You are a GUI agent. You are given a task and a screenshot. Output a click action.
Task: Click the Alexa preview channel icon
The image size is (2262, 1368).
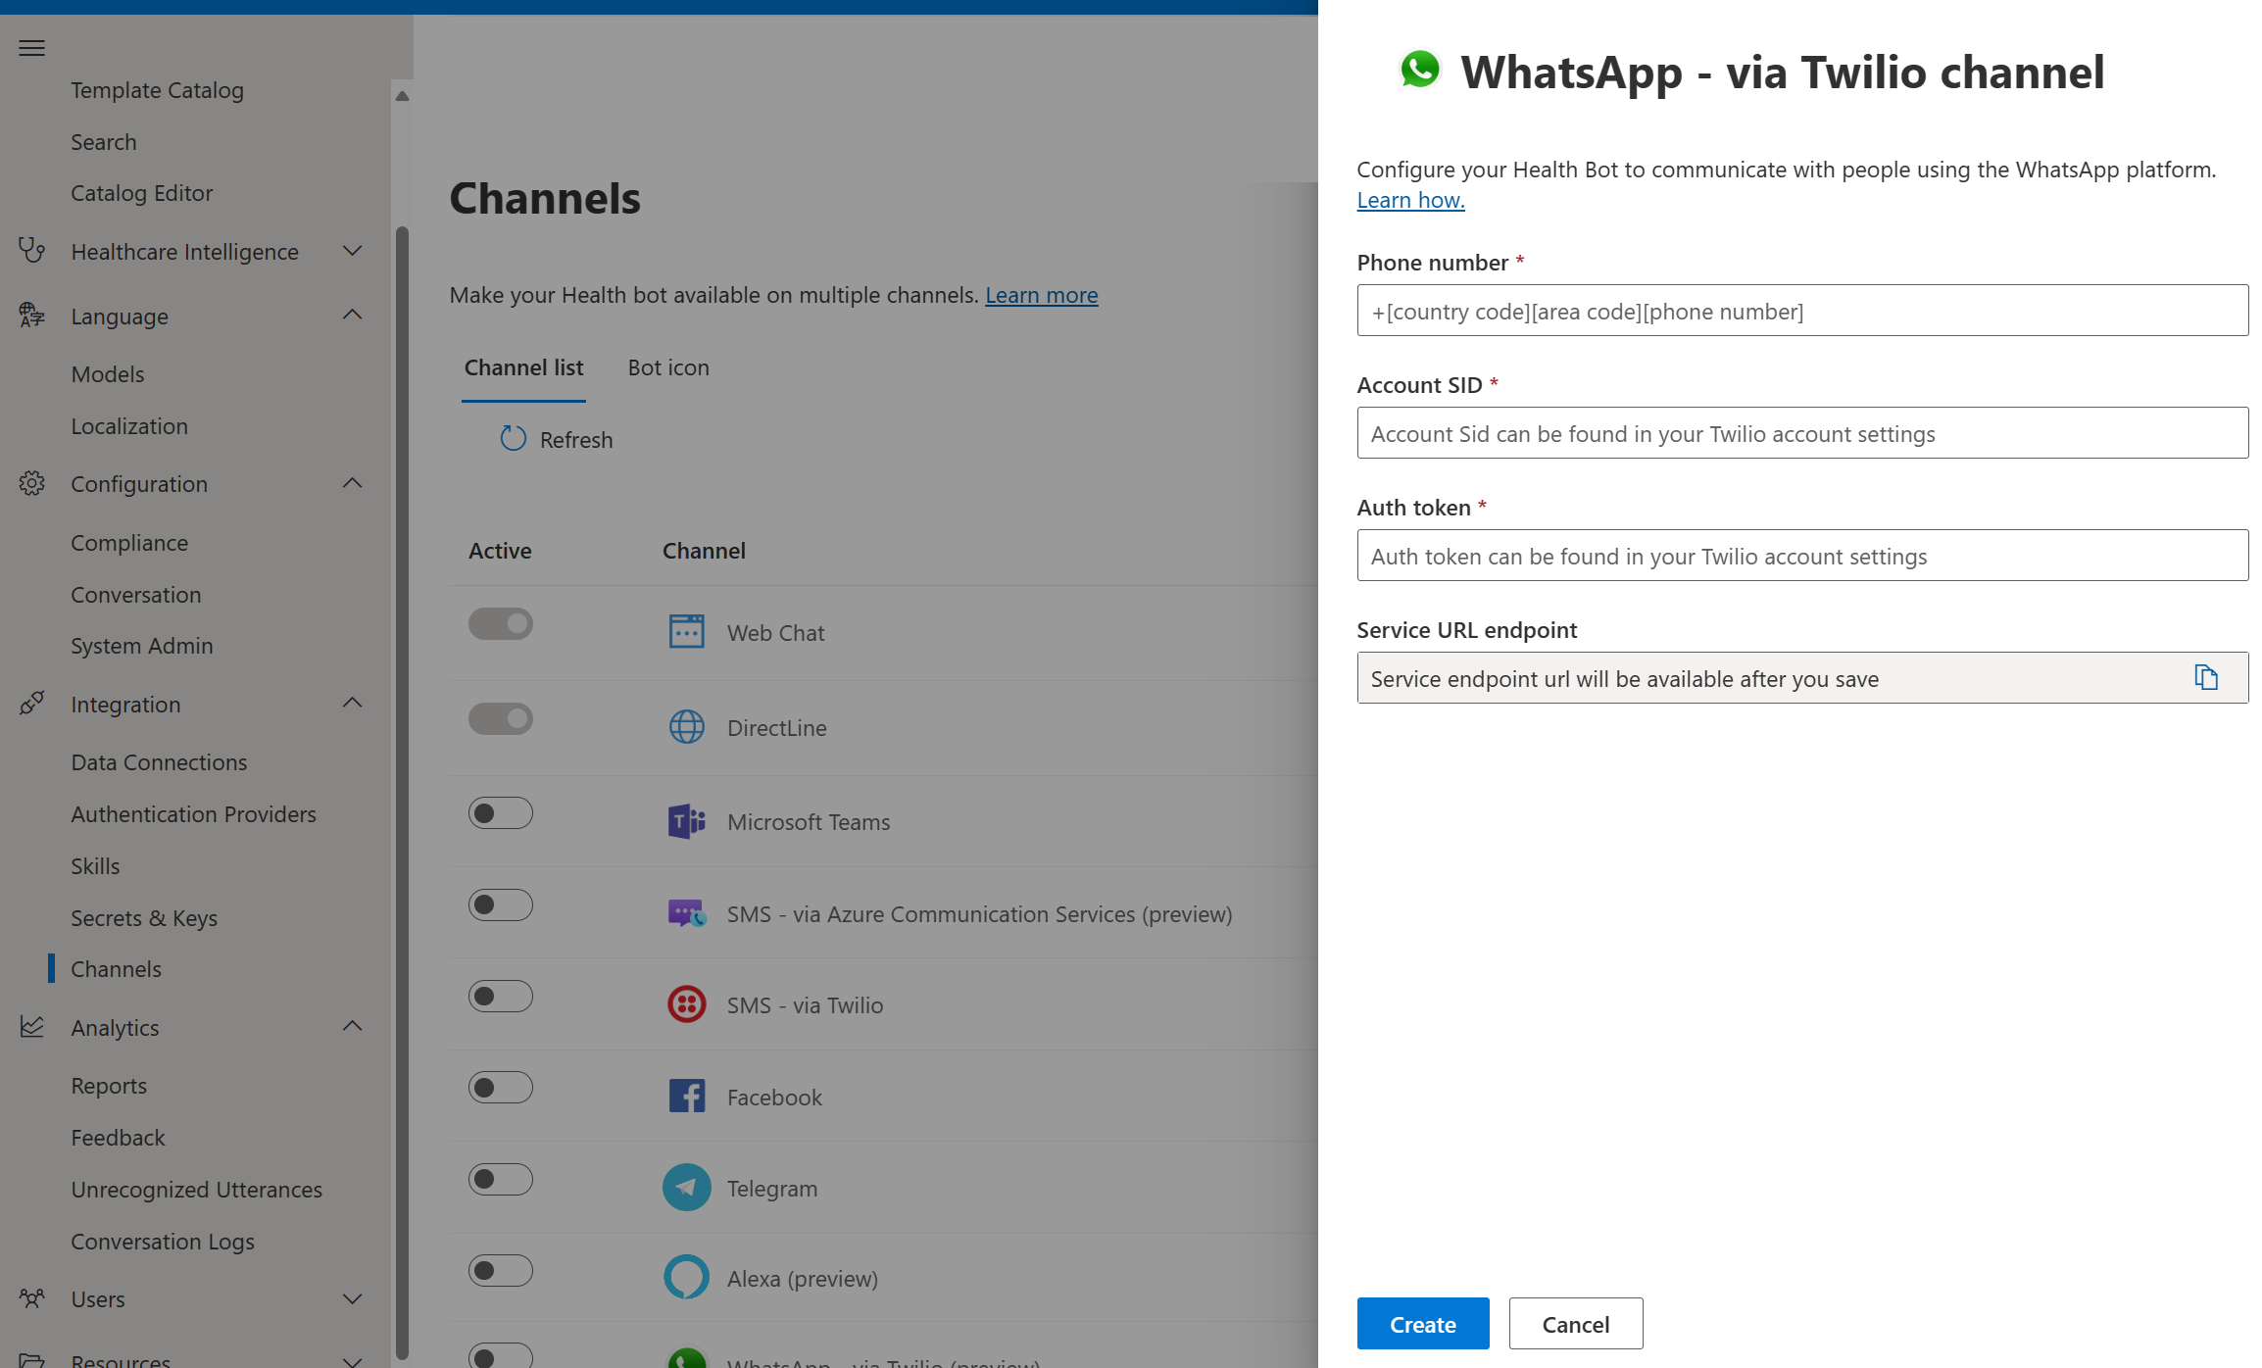(x=687, y=1279)
